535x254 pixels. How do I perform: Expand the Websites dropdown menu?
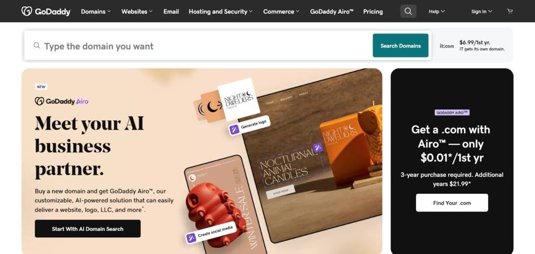tap(137, 11)
